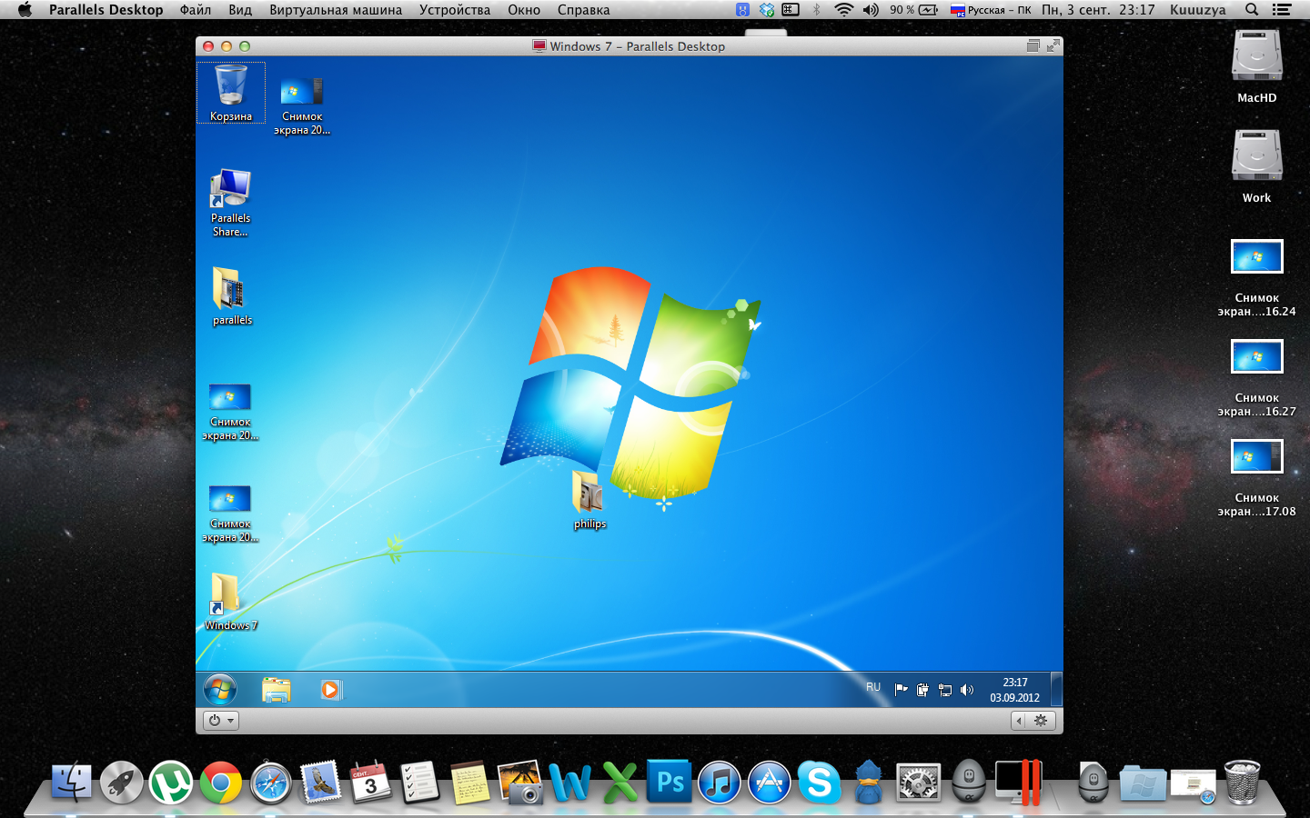Screen dimensions: 1310x818
Task: Open the Файл menu
Action: tap(196, 10)
